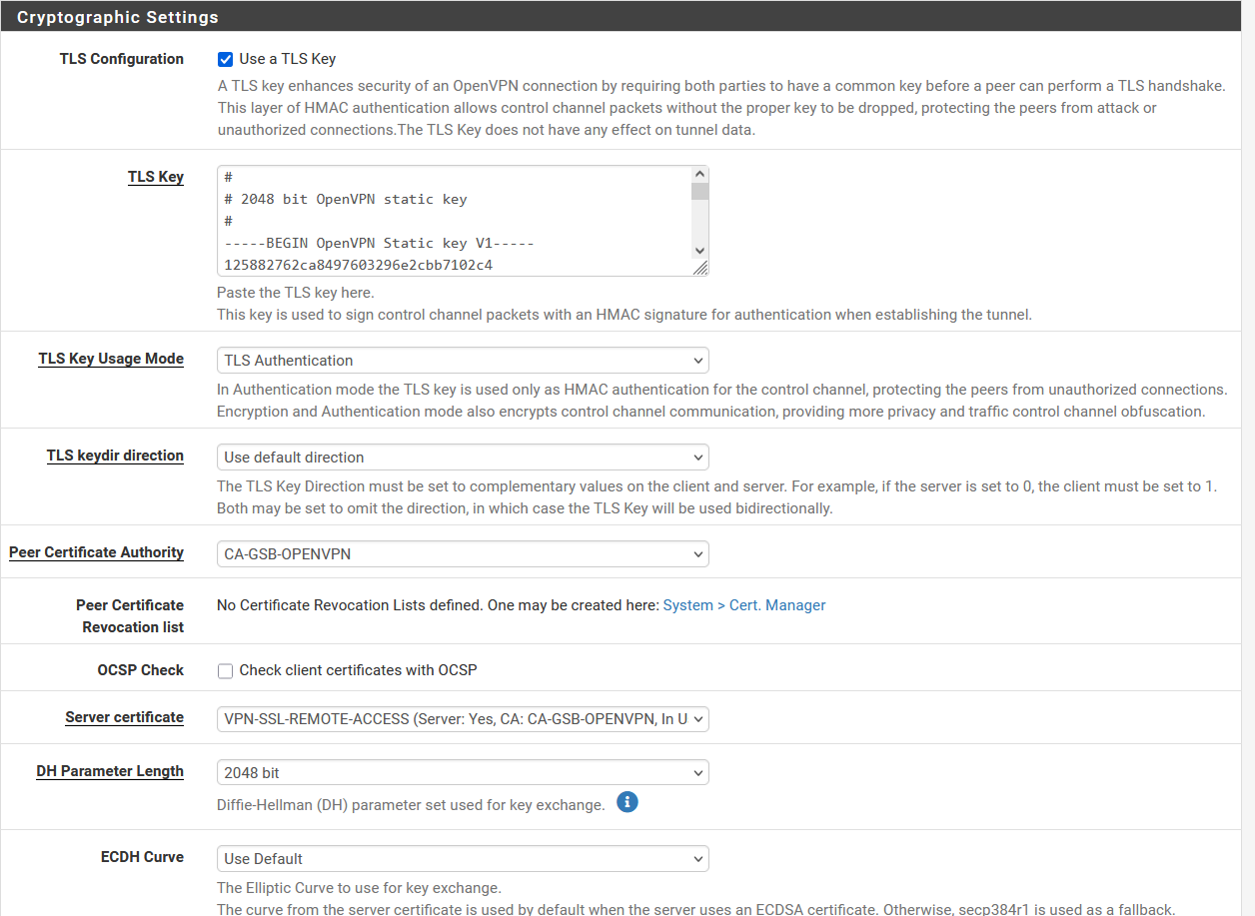Open the DH Parameter Length dropdown
The image size is (1255, 916).
(462, 771)
